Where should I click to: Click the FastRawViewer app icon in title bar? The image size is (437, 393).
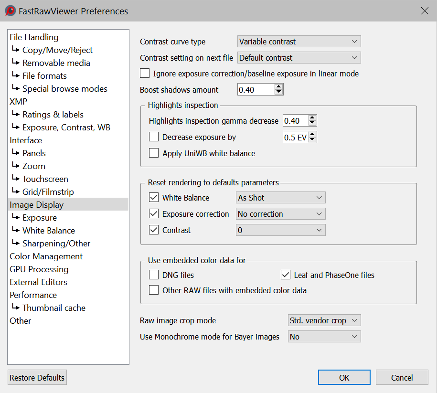coord(11,11)
